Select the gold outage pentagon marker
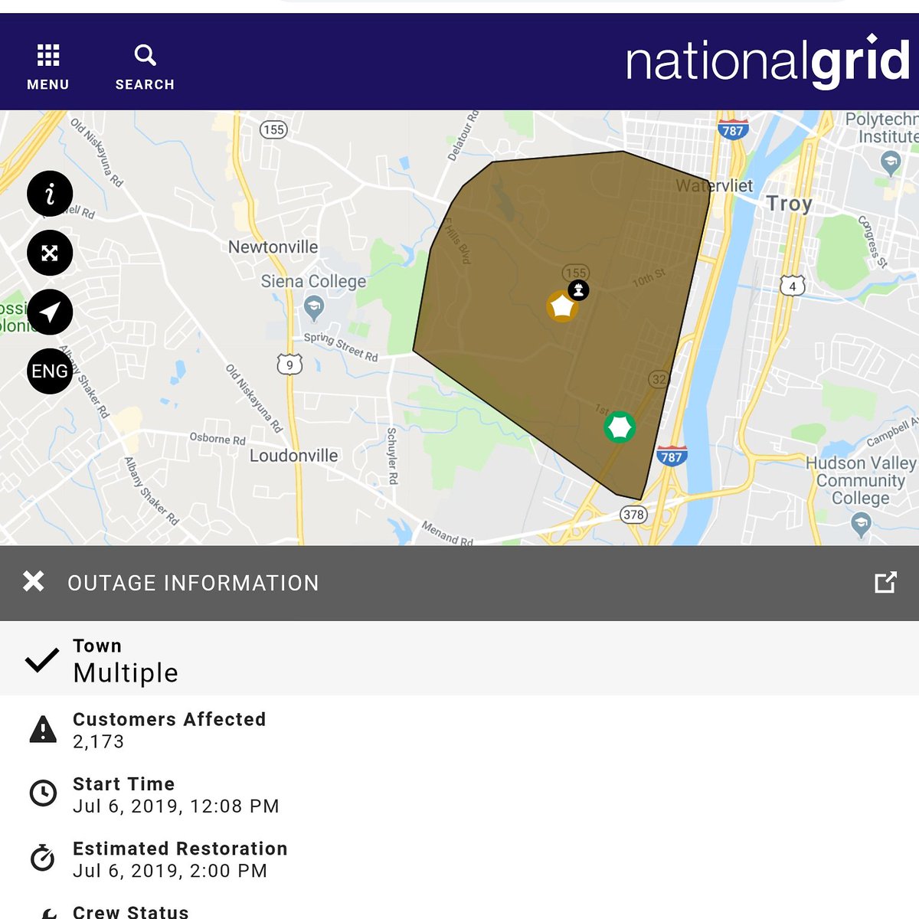The image size is (919, 919). point(563,308)
